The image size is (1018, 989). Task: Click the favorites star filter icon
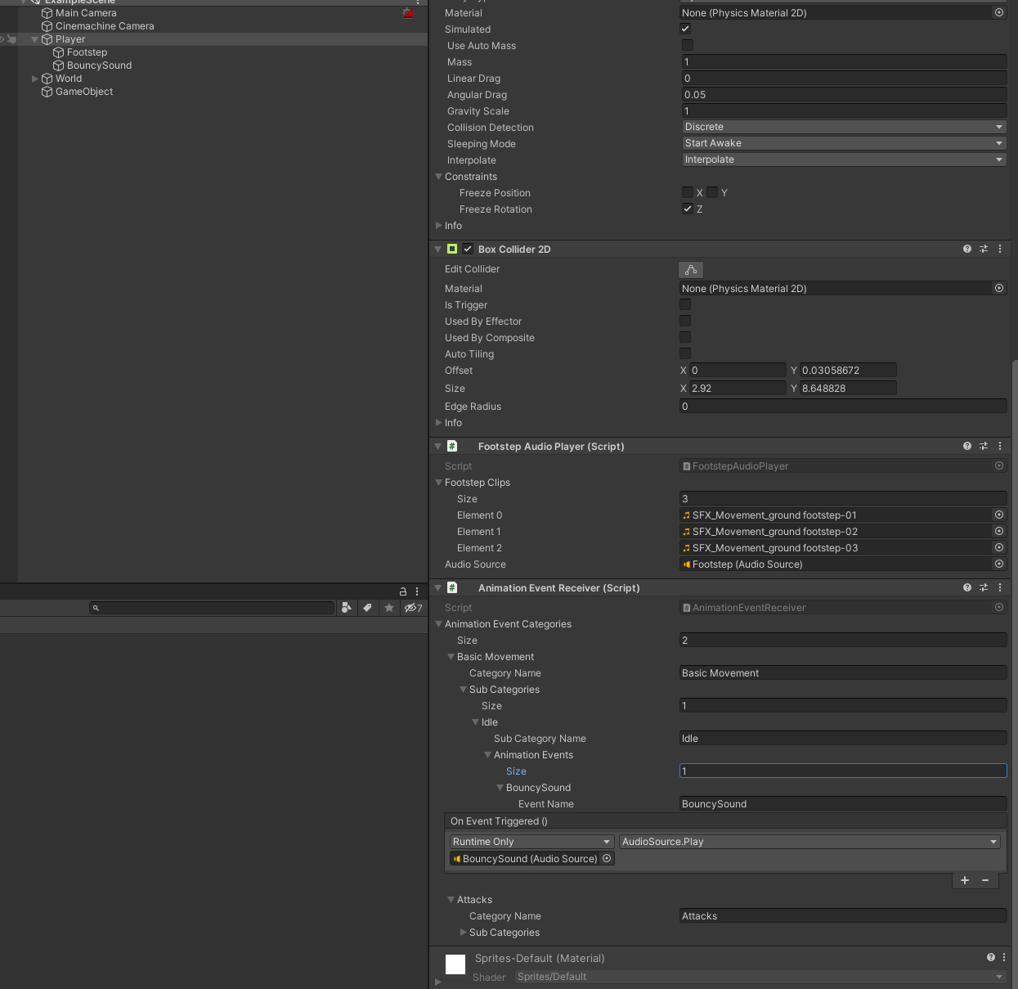[388, 608]
